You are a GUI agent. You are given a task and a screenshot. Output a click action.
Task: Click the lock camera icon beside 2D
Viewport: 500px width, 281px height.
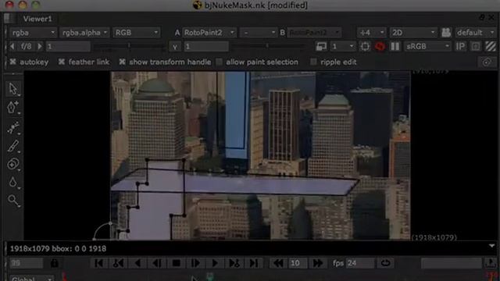[446, 33]
